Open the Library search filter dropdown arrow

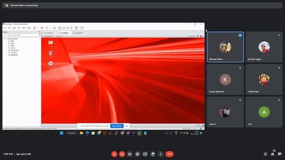40,35
